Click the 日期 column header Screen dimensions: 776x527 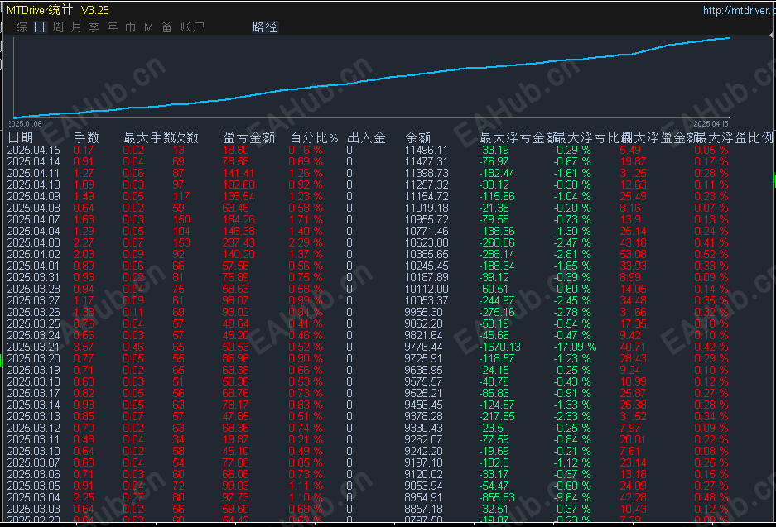(x=21, y=137)
